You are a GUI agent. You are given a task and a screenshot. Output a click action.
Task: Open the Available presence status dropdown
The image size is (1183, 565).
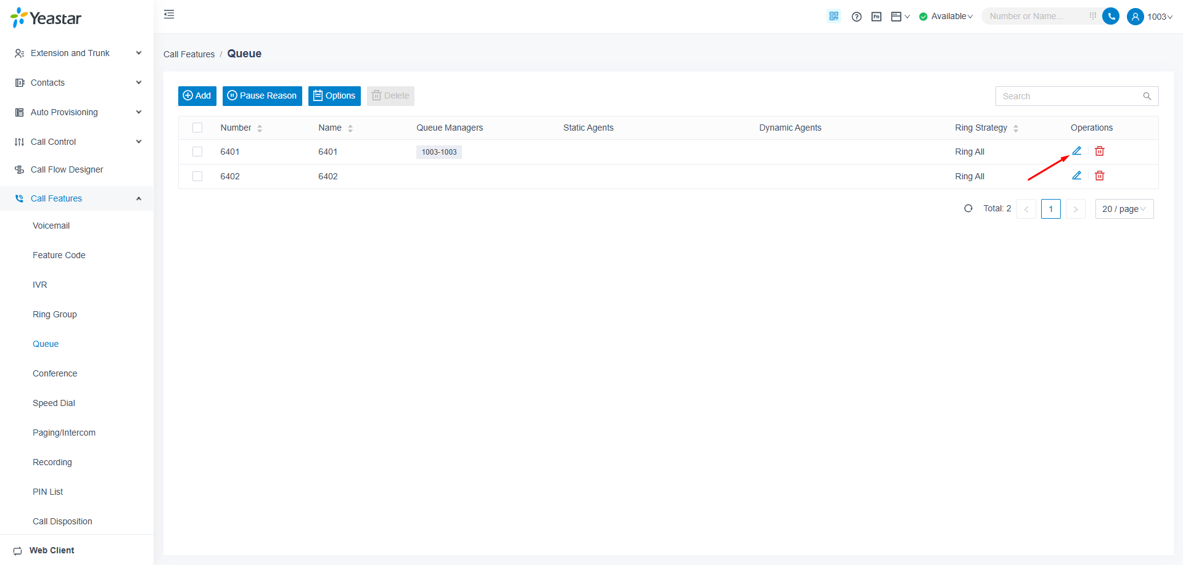[x=946, y=17]
